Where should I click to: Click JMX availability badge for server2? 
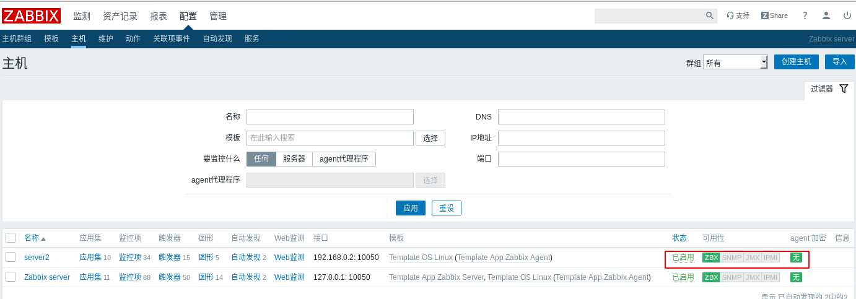753,258
